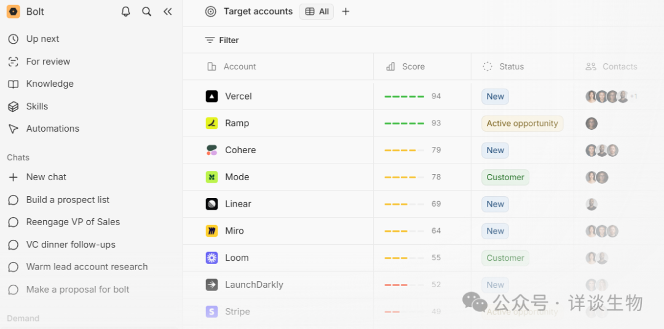Collapse the sidebar with double chevron

click(168, 12)
